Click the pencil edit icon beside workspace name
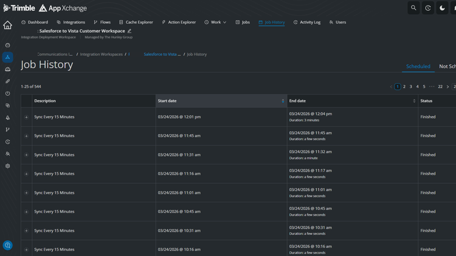The width and height of the screenshot is (456, 256). coord(130,31)
